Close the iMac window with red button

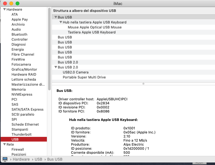click(5, 3)
